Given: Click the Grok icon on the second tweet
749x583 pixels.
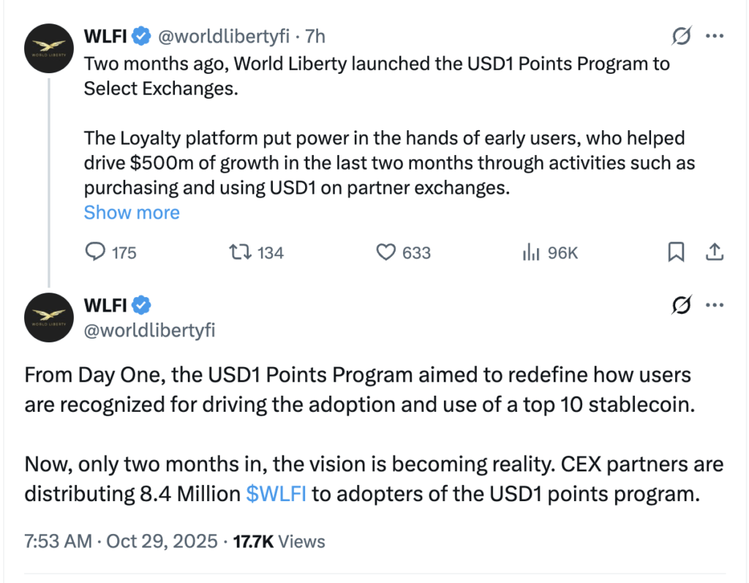Looking at the screenshot, I should click(x=682, y=305).
